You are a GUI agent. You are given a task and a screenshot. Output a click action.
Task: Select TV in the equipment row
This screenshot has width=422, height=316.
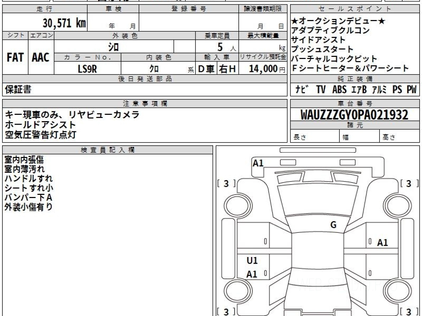click(x=321, y=90)
